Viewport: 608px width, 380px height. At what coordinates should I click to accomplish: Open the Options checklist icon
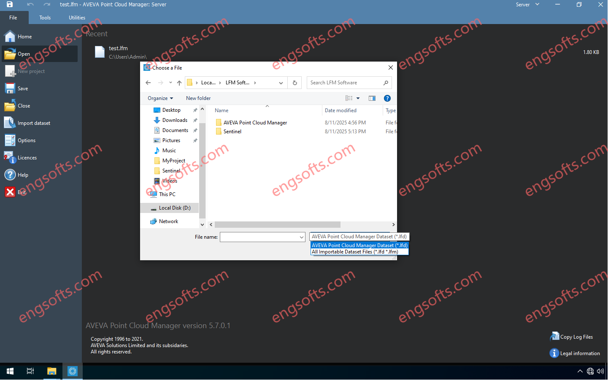pos(10,140)
